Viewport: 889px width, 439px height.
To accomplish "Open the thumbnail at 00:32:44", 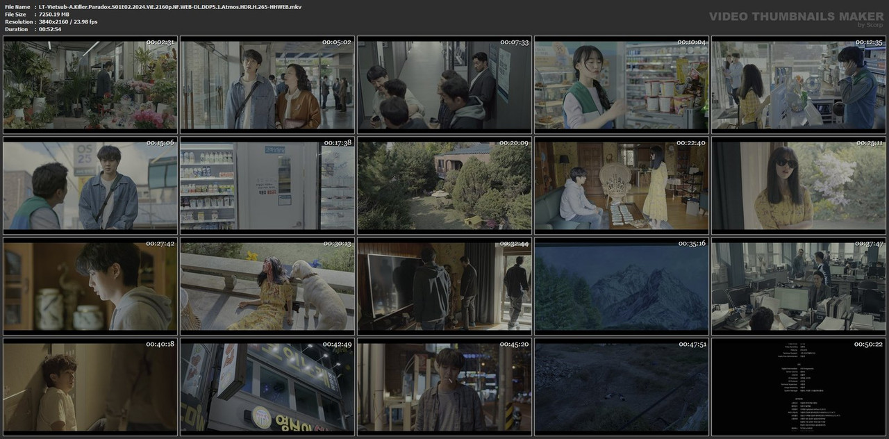I will pyautogui.click(x=444, y=285).
